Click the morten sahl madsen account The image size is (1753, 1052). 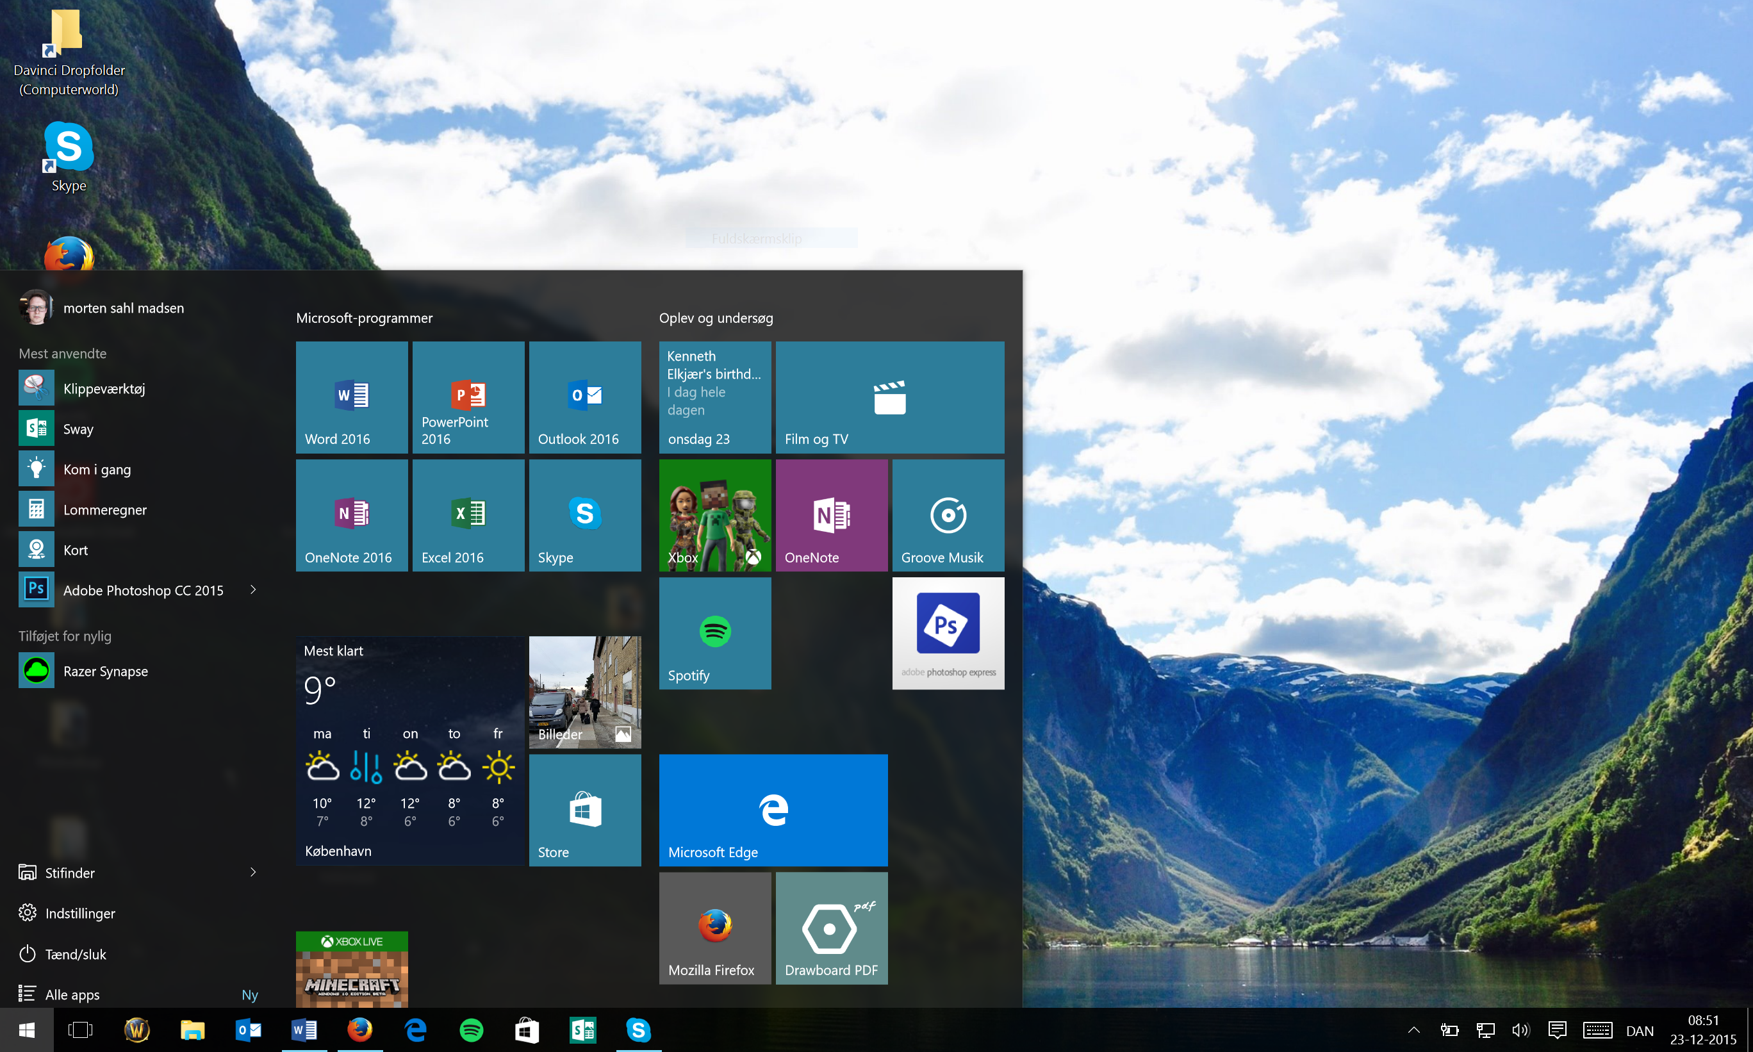click(122, 308)
